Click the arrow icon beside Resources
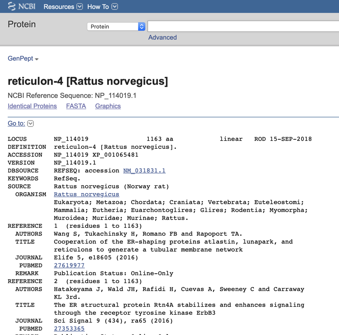Image resolution: width=339 pixels, height=335 pixels. click(79, 6)
